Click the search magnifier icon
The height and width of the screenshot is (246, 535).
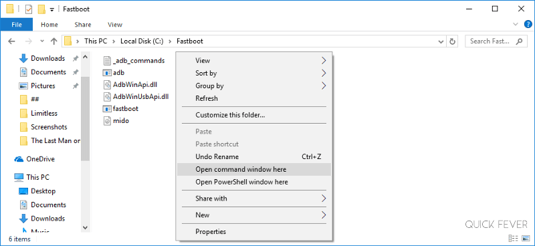pos(519,41)
